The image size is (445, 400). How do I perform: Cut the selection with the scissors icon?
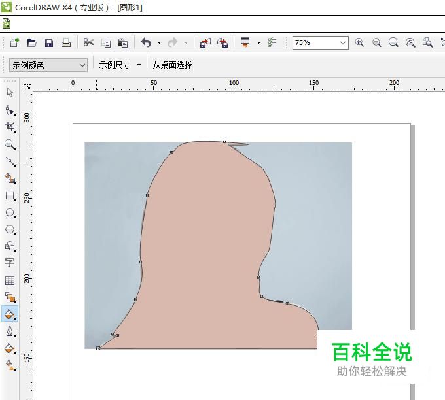[x=89, y=42]
